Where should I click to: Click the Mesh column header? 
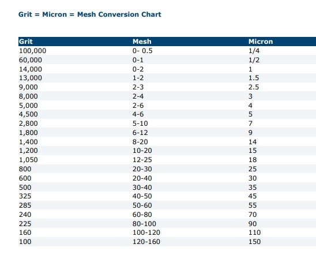tap(142, 42)
